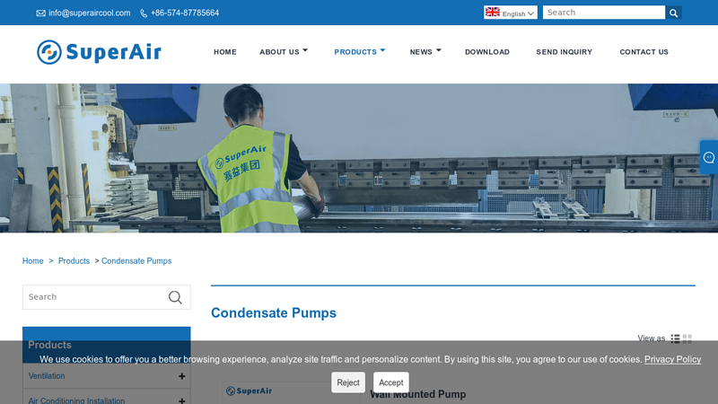Click the top bar search magnifier button

pos(673,13)
